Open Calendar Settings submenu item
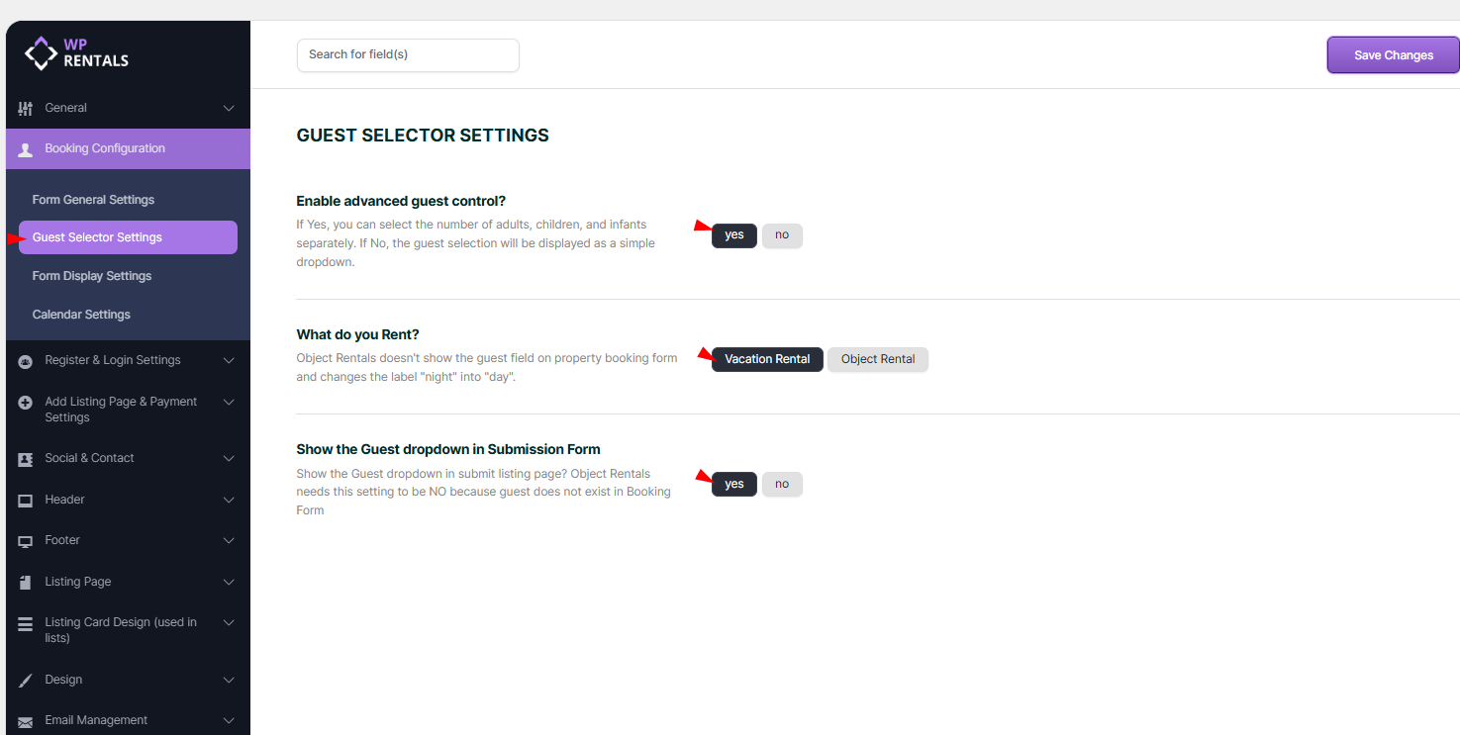The width and height of the screenshot is (1460, 735). [81, 315]
